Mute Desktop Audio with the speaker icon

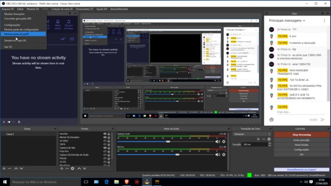(x=218, y=142)
